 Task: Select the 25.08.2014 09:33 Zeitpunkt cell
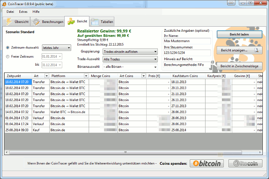pos(18,130)
